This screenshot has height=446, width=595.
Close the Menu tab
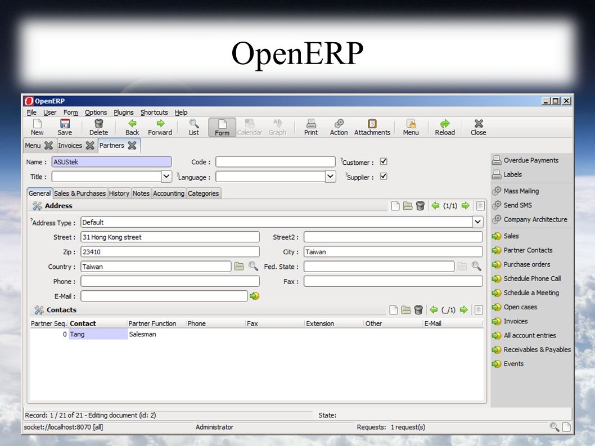point(48,145)
